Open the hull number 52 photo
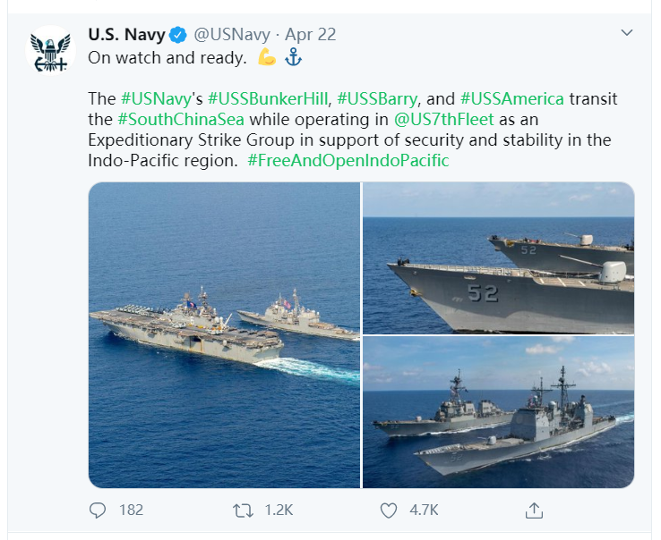This screenshot has height=540, width=661. click(498, 257)
